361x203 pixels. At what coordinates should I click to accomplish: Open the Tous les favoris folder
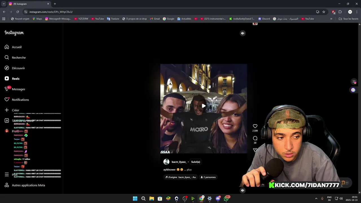(x=349, y=19)
